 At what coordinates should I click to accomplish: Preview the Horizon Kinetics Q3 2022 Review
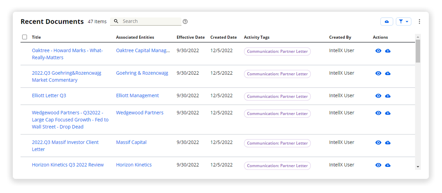click(378, 165)
